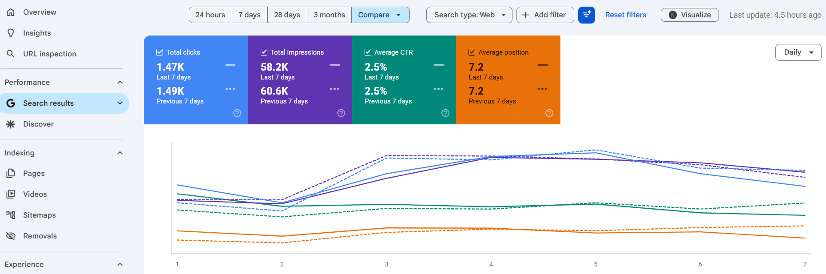This screenshot has width=826, height=274.
Task: Click the Videos icon in sidebar
Action: (11, 194)
